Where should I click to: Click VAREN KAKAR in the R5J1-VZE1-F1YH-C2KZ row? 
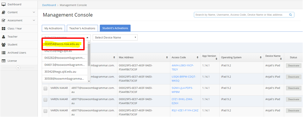click(x=59, y=111)
